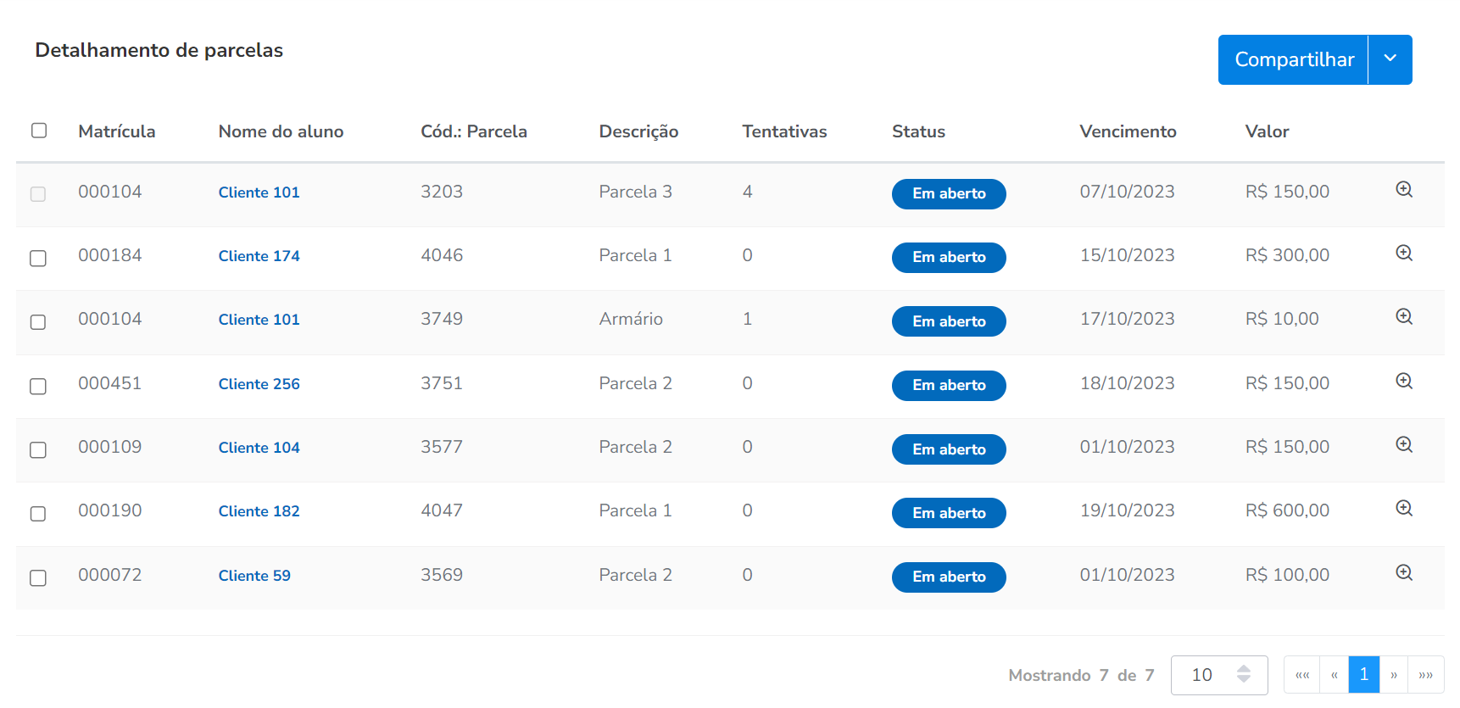
Task: Open details magnifier for parcela 3203
Action: point(1404,190)
